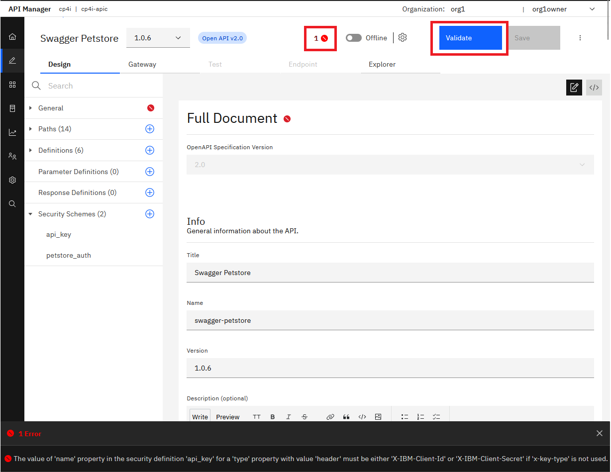Click the error icon on General row
611x472 pixels.
point(151,108)
